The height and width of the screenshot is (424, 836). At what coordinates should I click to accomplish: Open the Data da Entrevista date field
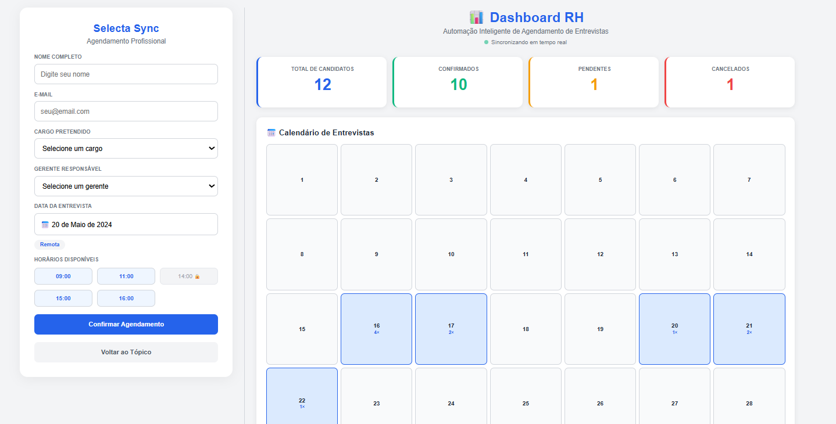[x=126, y=224]
